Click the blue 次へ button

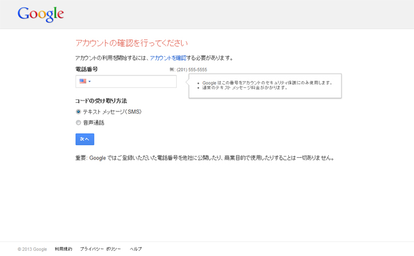pyautogui.click(x=85, y=139)
